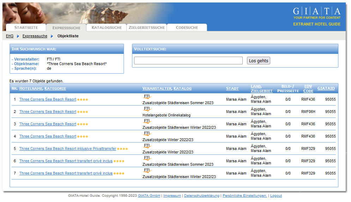This screenshot has height=202, width=351.
Task: Click 0/0 Bild-/Preisseite value in row 6
Action: (x=288, y=161)
